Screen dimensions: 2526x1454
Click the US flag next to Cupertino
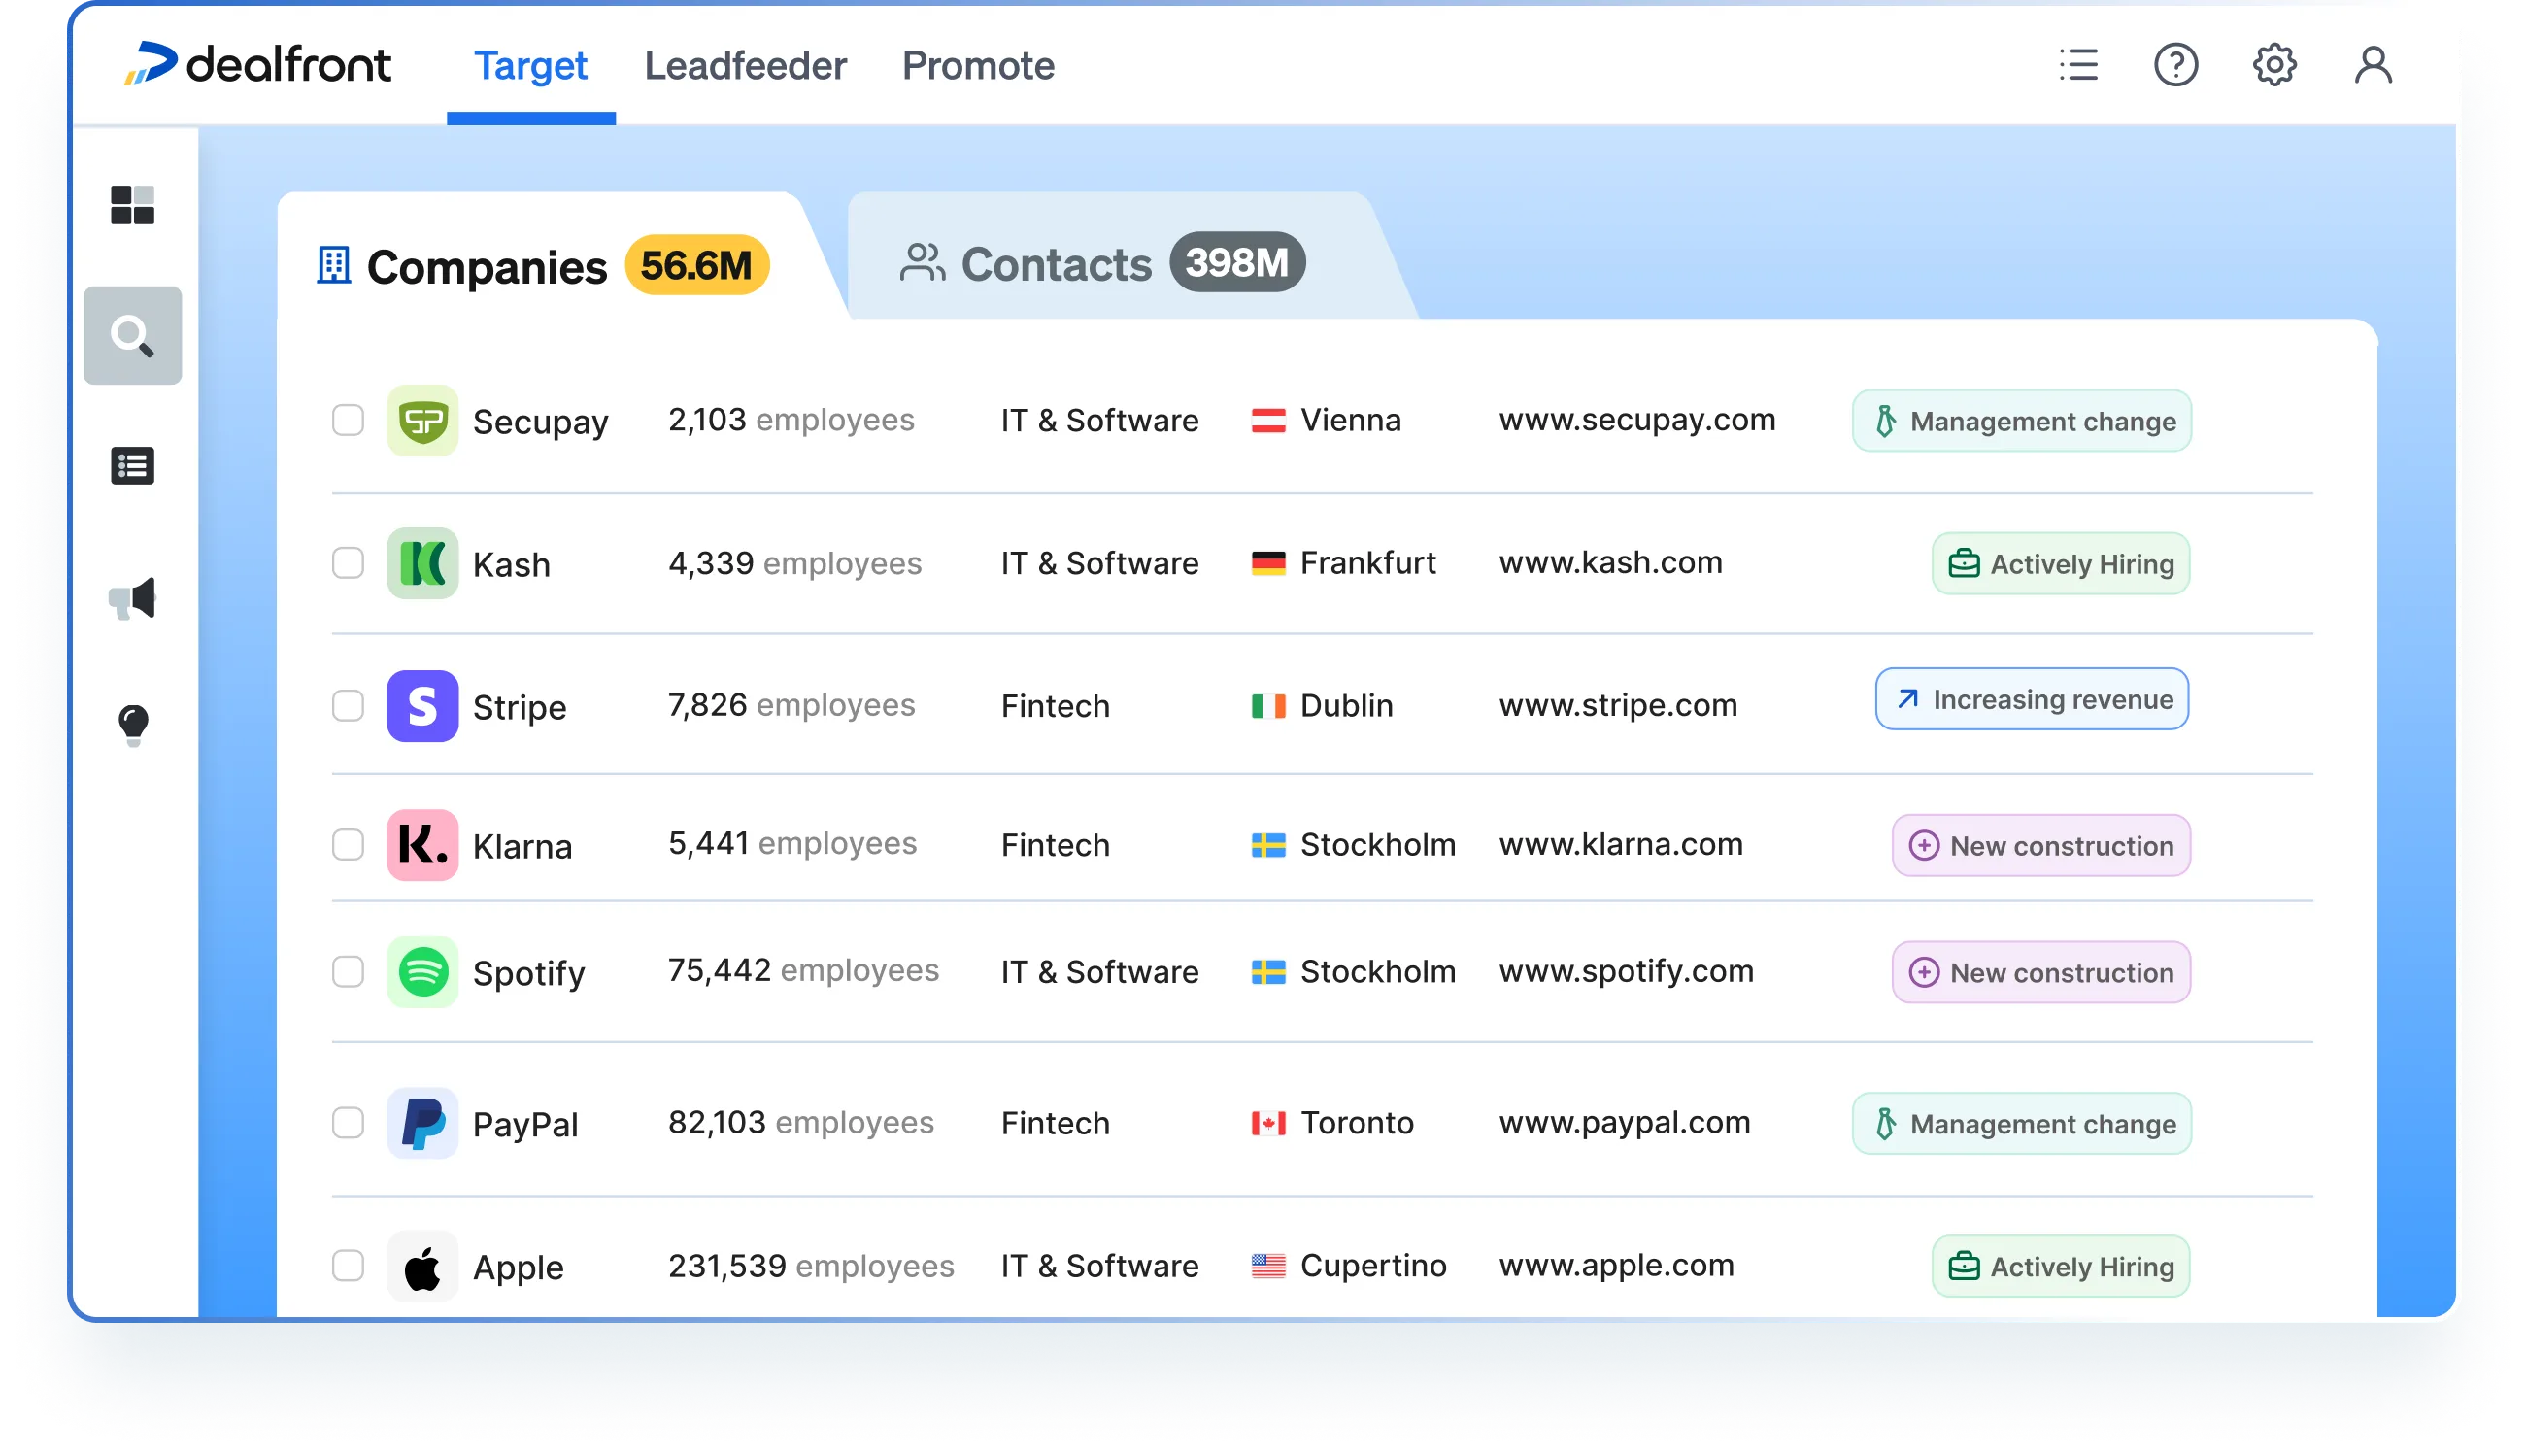(1268, 1267)
